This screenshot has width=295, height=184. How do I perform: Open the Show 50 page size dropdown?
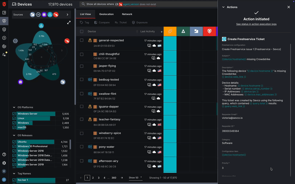(135, 178)
